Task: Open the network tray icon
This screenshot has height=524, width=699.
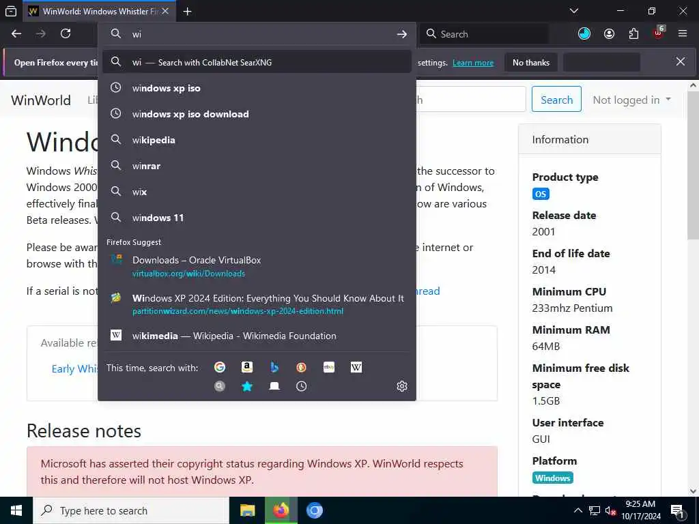Action: (x=595, y=510)
